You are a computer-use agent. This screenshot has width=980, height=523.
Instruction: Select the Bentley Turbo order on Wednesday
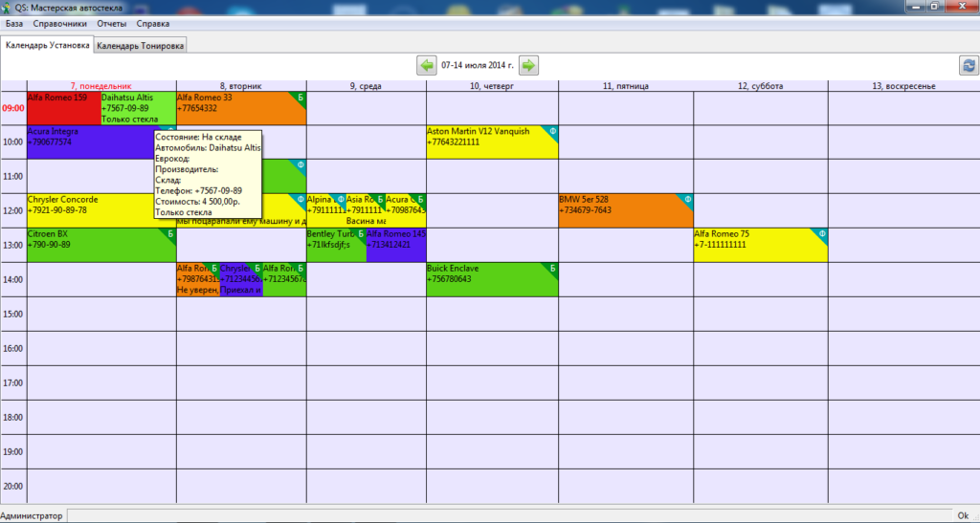[336, 245]
